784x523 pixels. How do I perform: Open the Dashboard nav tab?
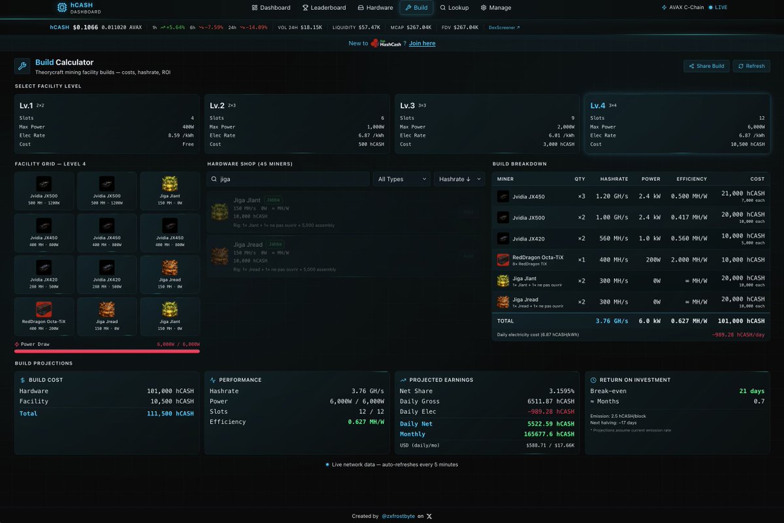click(x=270, y=8)
